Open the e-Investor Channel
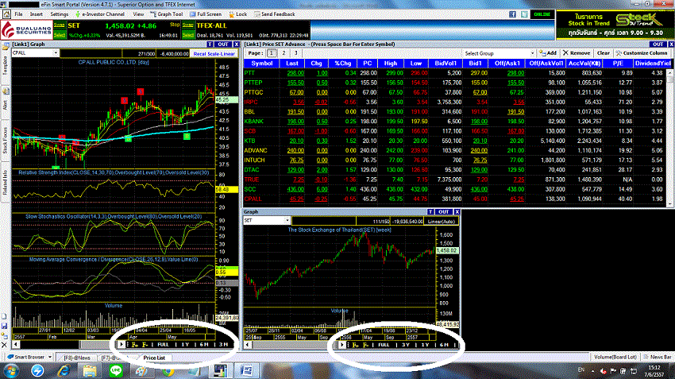675x379 pixels. click(99, 14)
